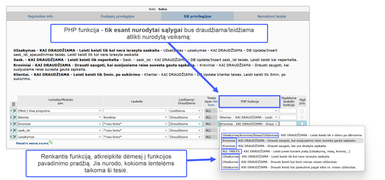The width and height of the screenshot is (385, 180).
Task: Click the Leidžiama/Draudžiama column header
Action: coord(186,101)
